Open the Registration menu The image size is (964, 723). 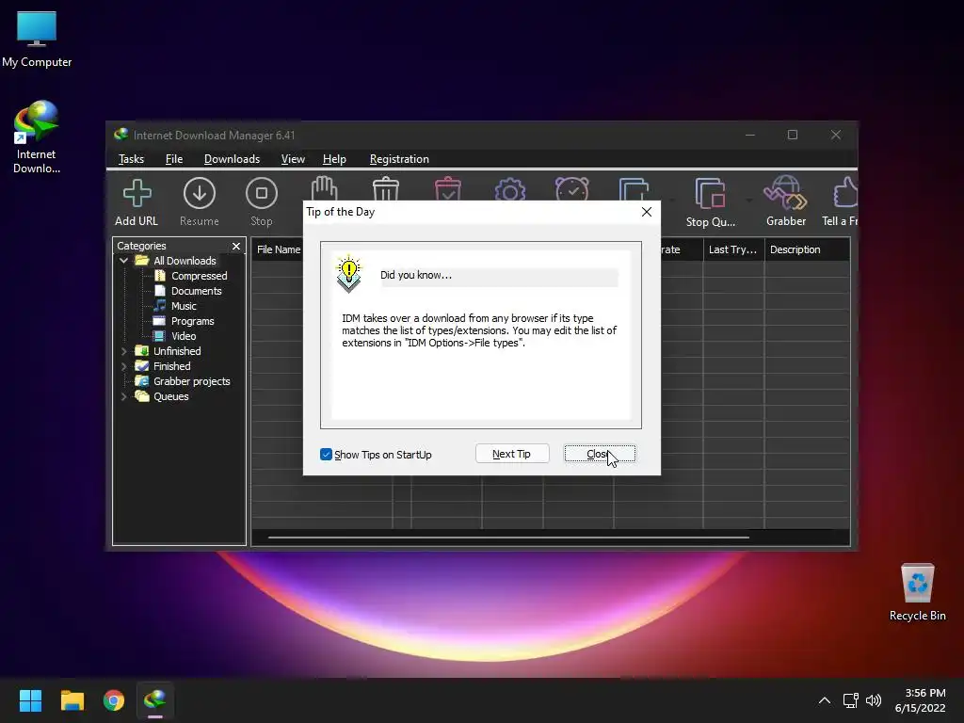(399, 159)
